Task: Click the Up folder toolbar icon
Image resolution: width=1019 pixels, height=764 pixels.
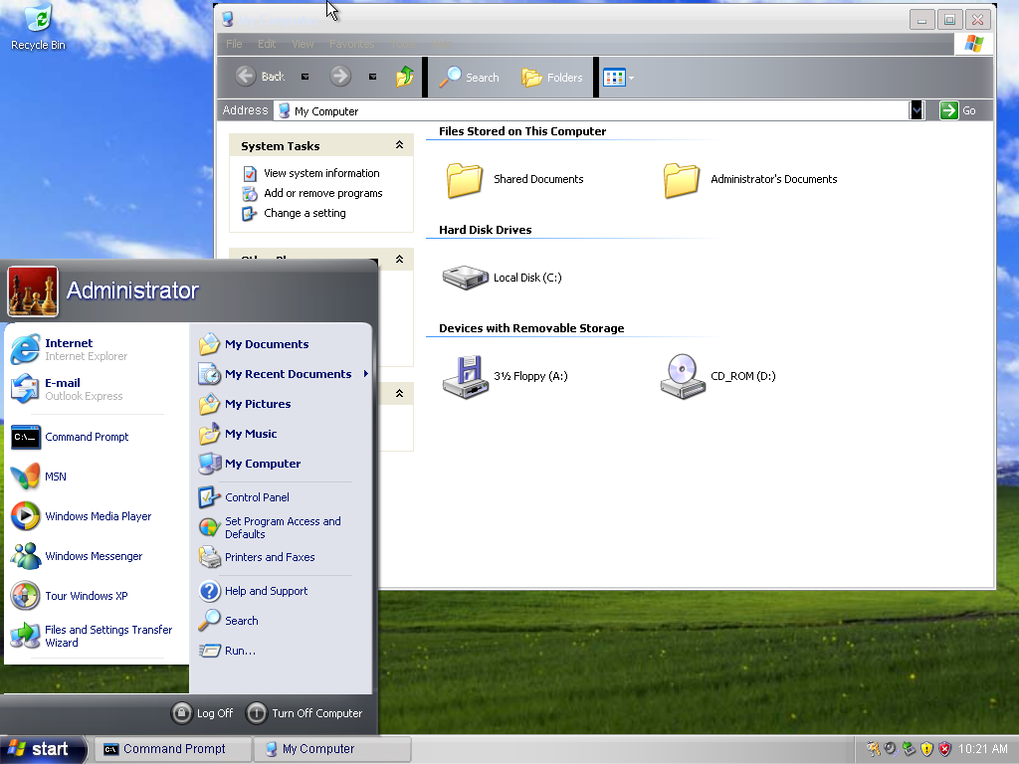Action: (x=404, y=77)
